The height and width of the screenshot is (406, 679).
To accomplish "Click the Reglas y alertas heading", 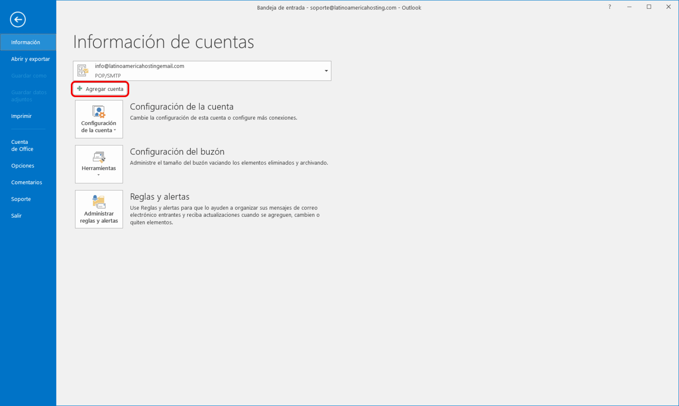I will pos(160,196).
